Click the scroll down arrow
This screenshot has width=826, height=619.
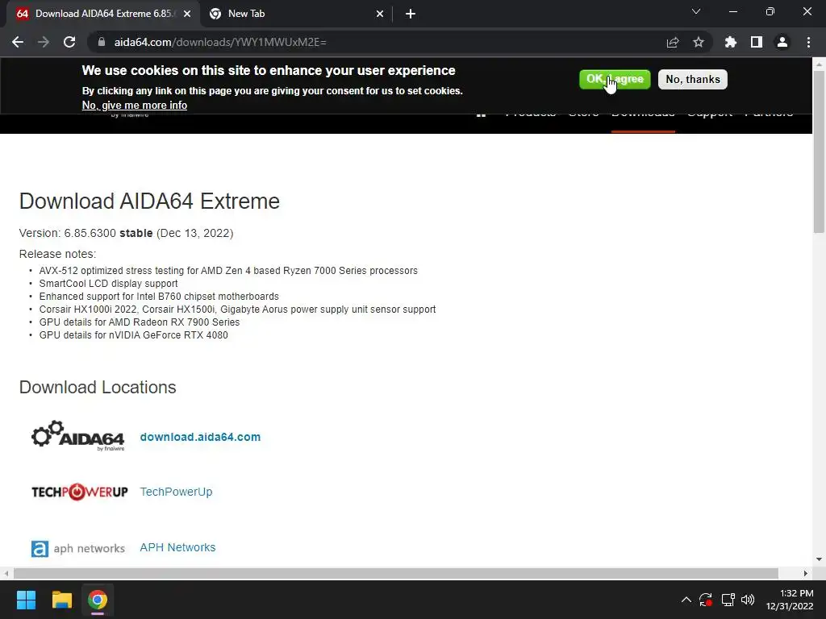(819, 559)
